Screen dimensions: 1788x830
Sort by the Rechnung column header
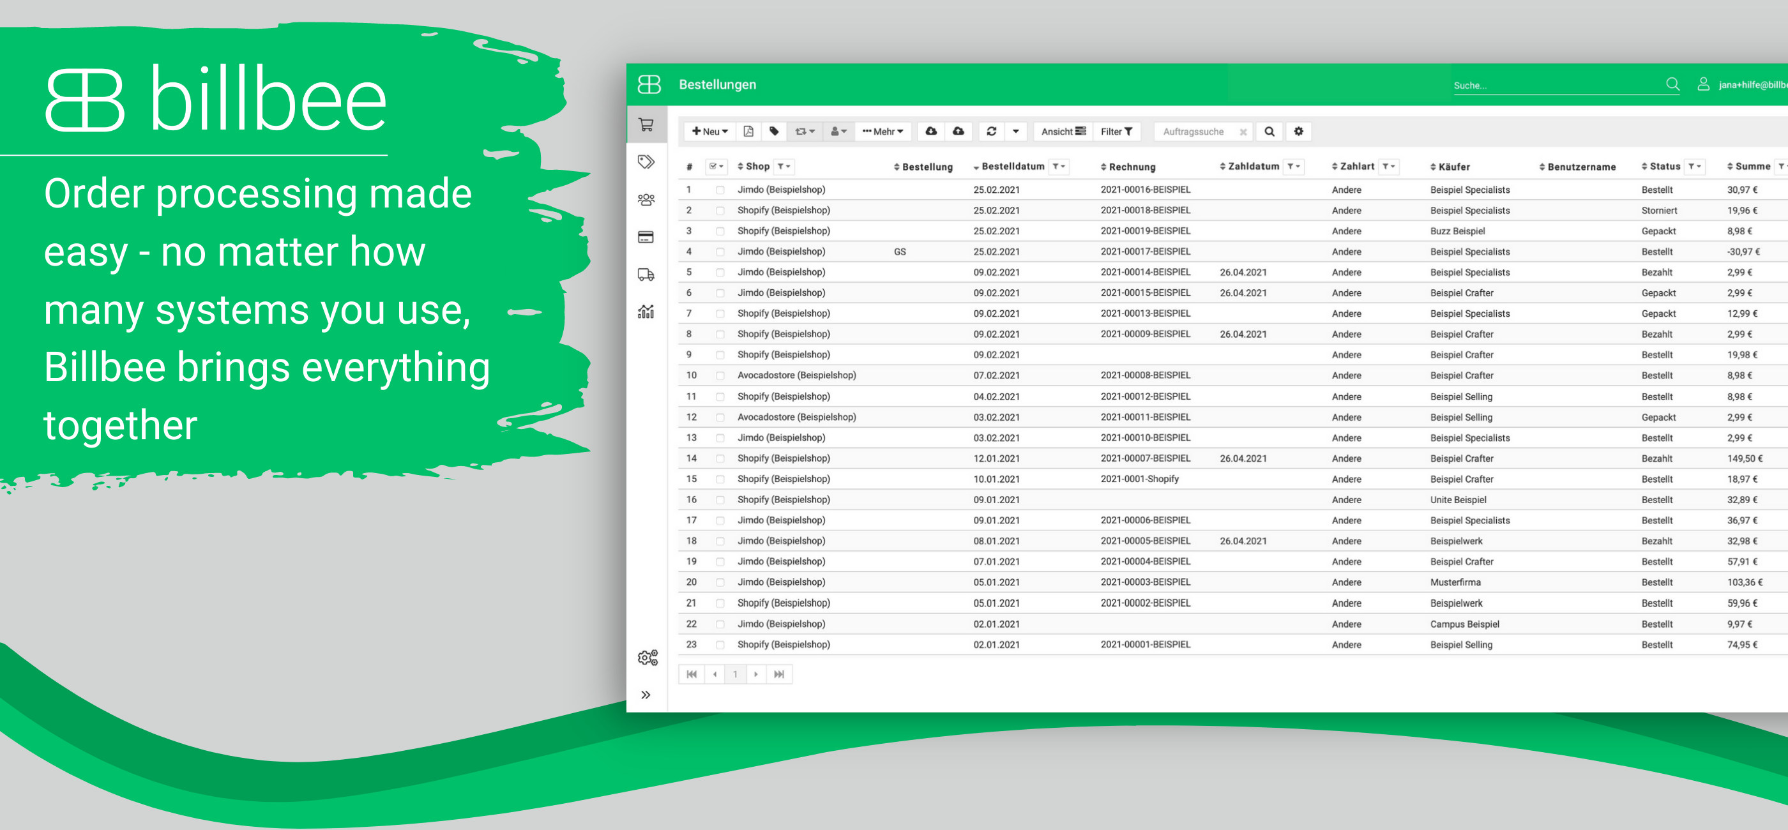[1131, 167]
